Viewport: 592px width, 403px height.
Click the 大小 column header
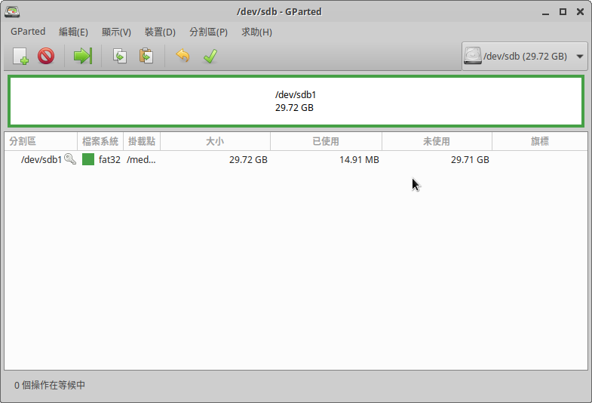(215, 141)
